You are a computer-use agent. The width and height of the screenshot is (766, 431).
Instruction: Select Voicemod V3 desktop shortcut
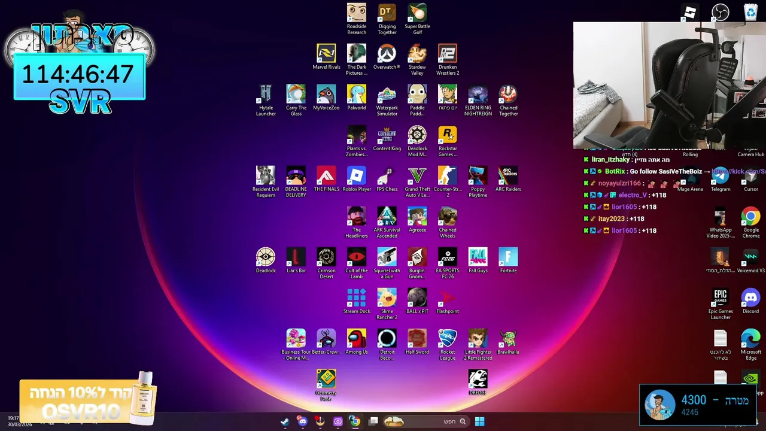[x=750, y=260]
